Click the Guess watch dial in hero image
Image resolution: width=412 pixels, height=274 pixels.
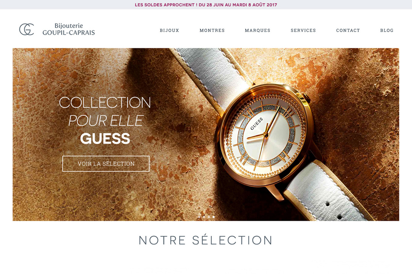266,135
